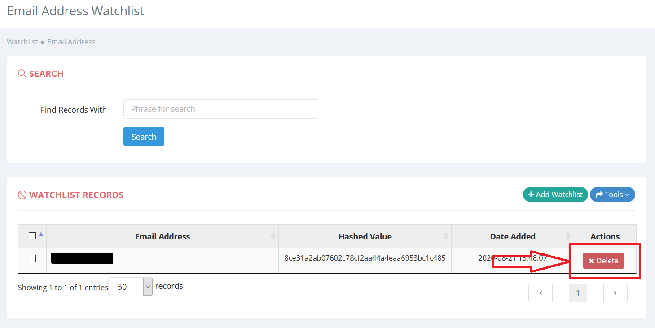Sort the Hashed Value column using its arrows

point(446,236)
